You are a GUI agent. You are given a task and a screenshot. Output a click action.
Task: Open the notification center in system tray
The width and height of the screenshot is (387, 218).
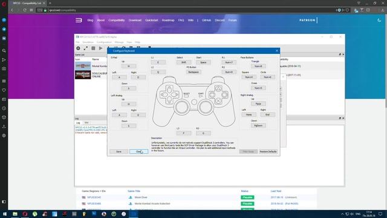pos(380,214)
